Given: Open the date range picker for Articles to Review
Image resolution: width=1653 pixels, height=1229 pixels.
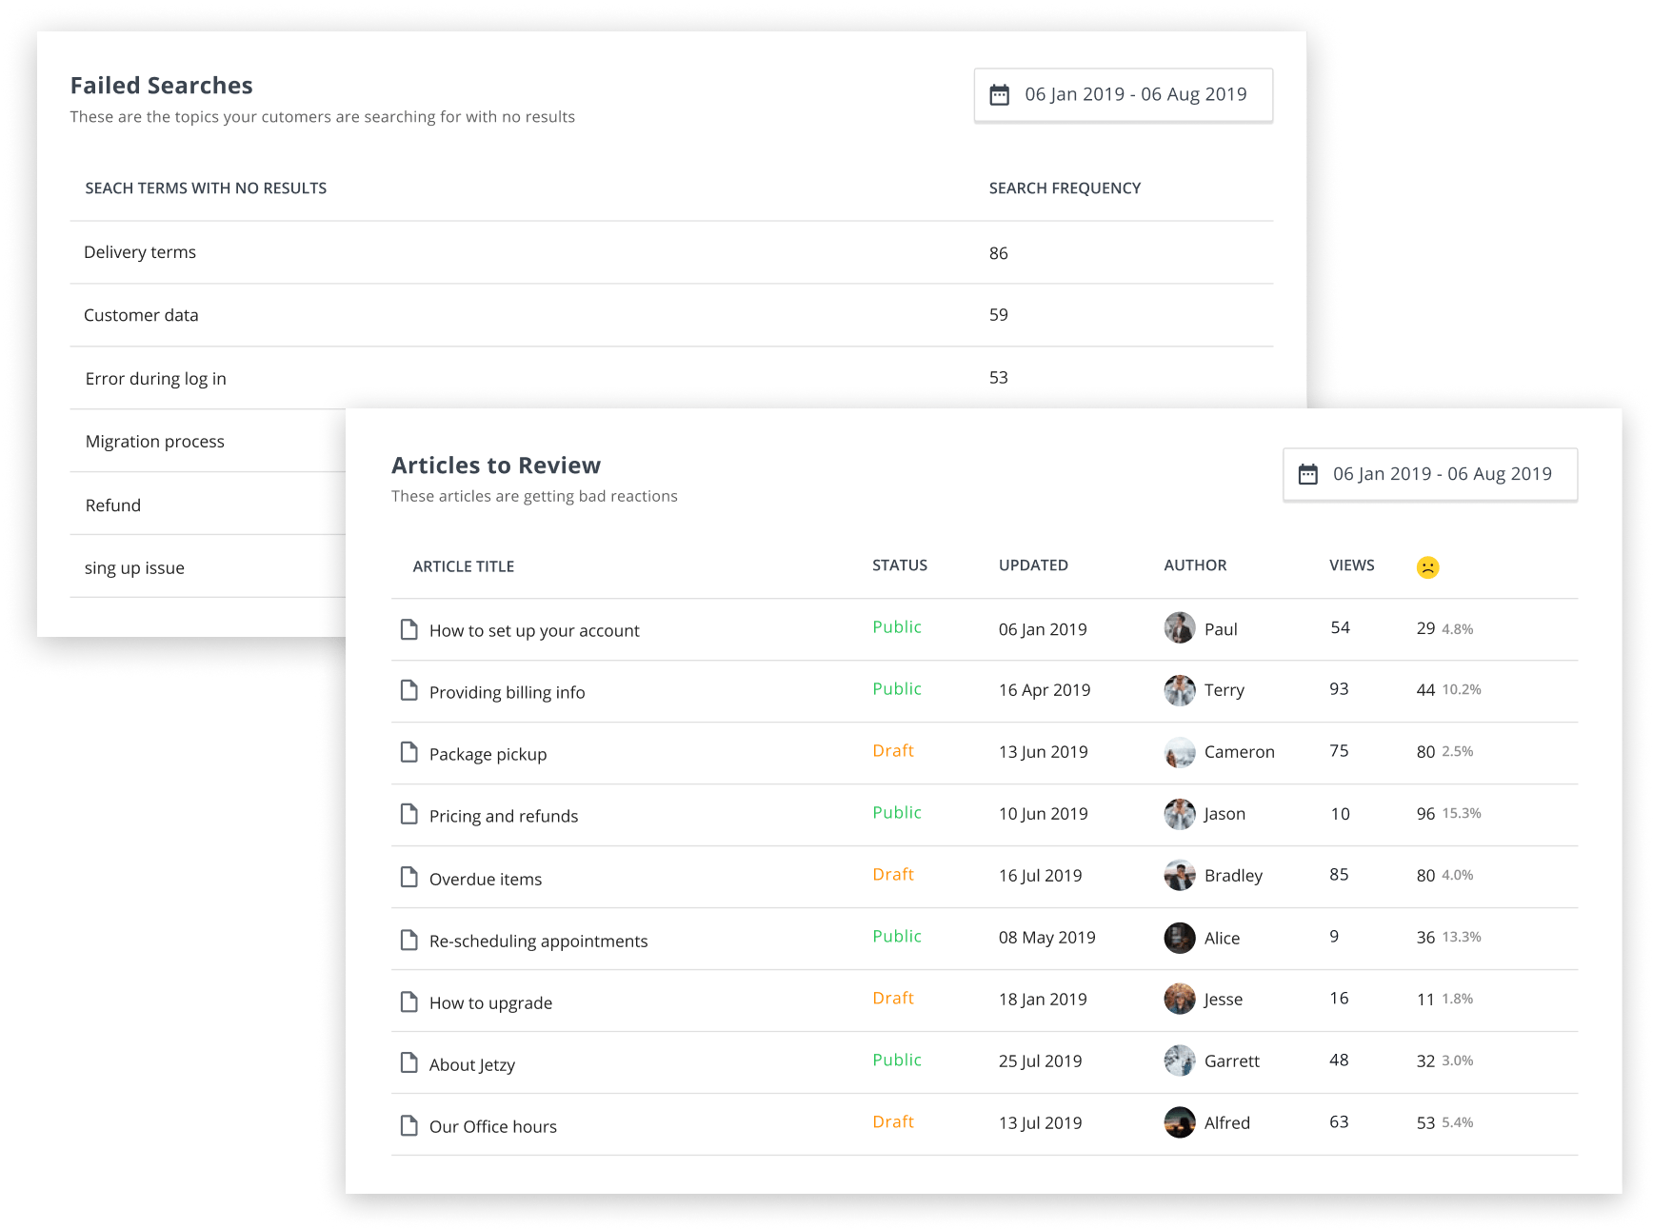Looking at the screenshot, I should click(1429, 473).
